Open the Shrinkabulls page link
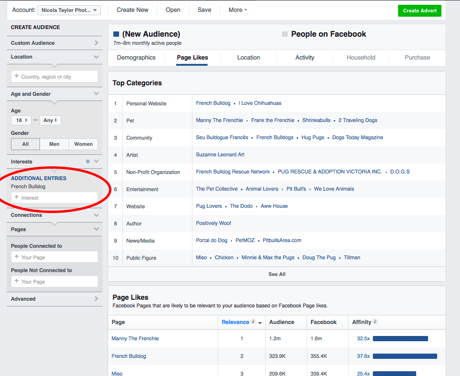This screenshot has height=376, width=460. click(316, 120)
